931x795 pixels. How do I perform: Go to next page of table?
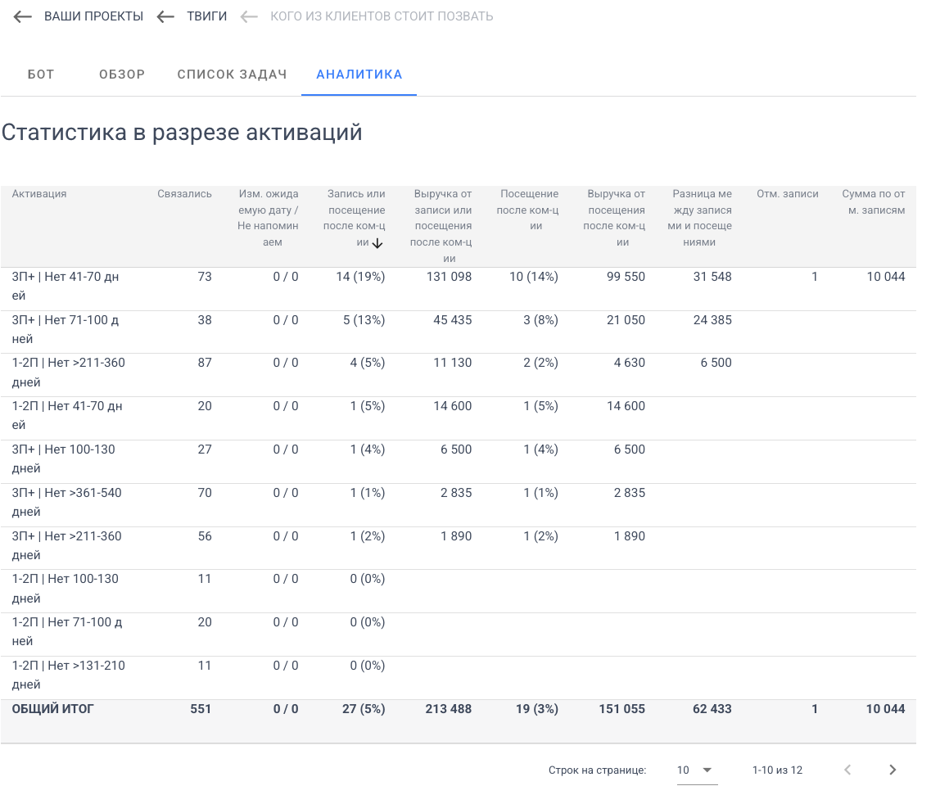pyautogui.click(x=893, y=770)
